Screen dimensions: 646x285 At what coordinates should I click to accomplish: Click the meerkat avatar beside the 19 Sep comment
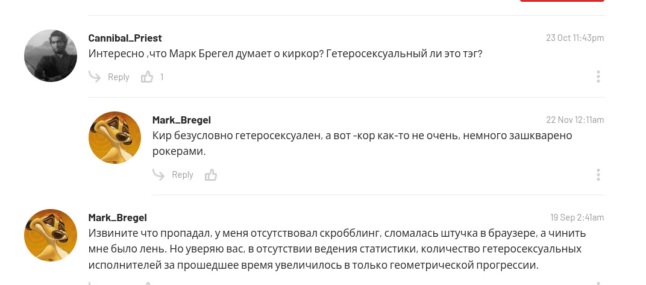(51, 235)
